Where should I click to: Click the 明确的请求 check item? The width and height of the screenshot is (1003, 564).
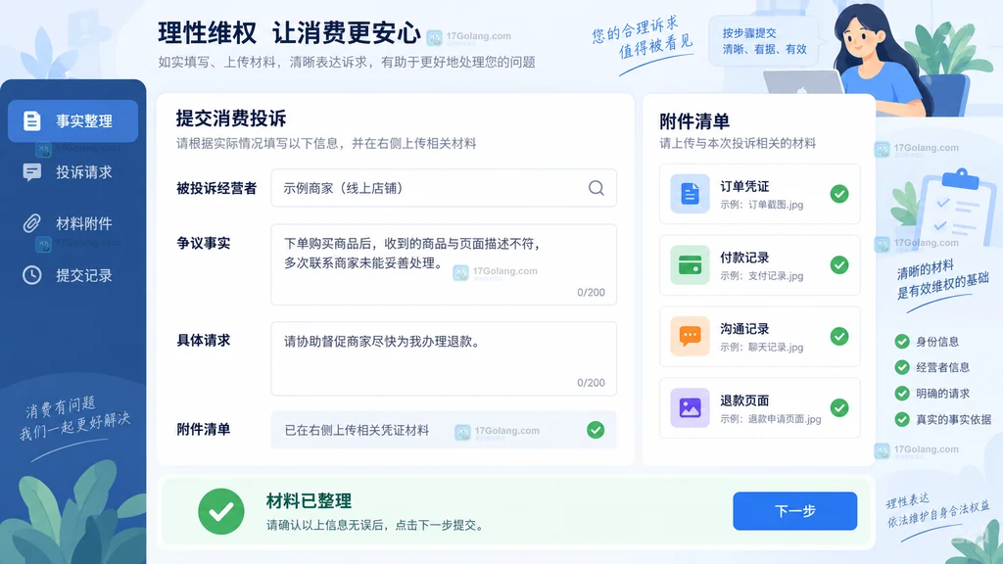point(932,394)
